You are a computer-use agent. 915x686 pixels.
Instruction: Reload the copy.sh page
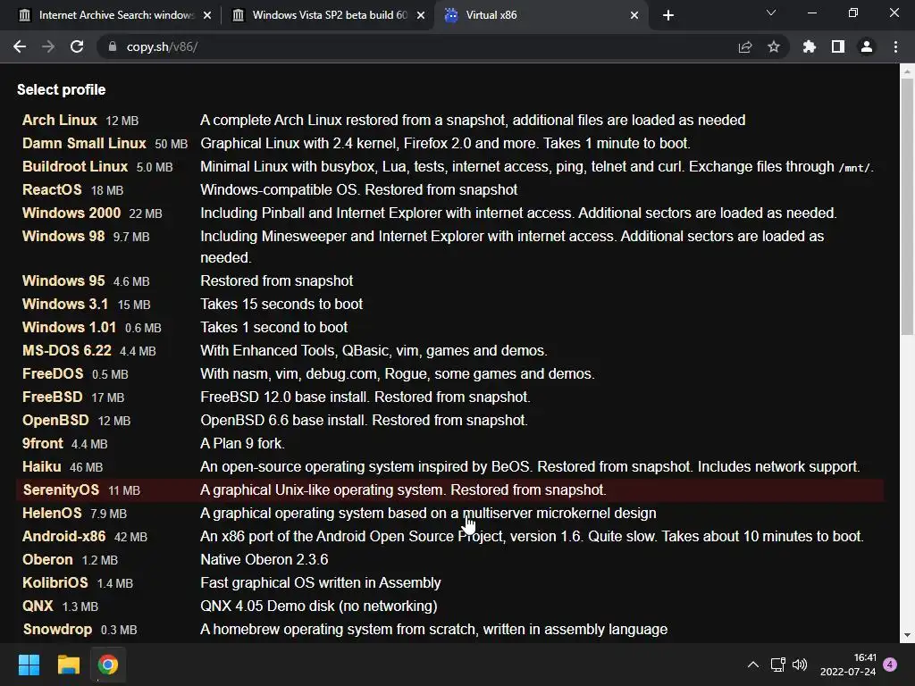coord(77,46)
